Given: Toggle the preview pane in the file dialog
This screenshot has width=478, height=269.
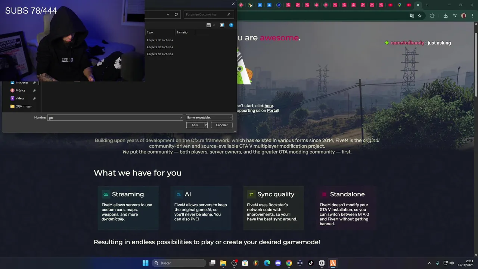Looking at the screenshot, I should coord(222,25).
